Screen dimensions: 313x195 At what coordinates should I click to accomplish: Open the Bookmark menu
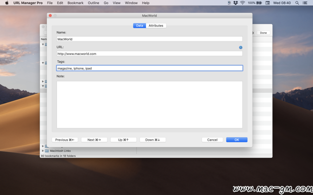(x=75, y=3)
